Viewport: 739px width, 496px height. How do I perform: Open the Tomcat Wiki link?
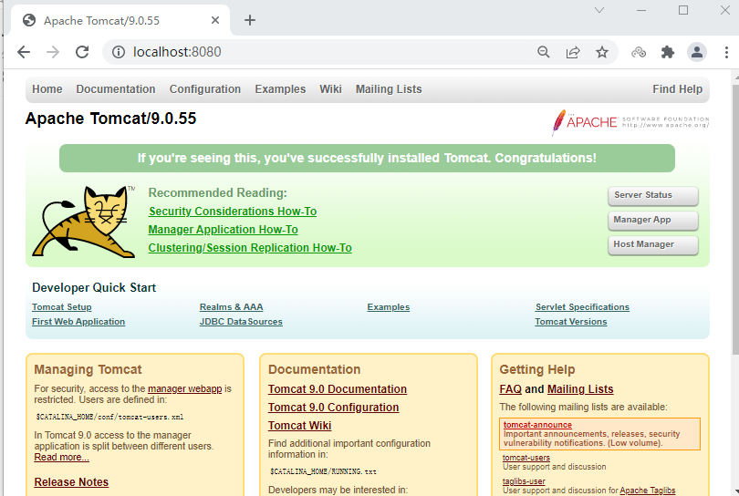coord(300,426)
